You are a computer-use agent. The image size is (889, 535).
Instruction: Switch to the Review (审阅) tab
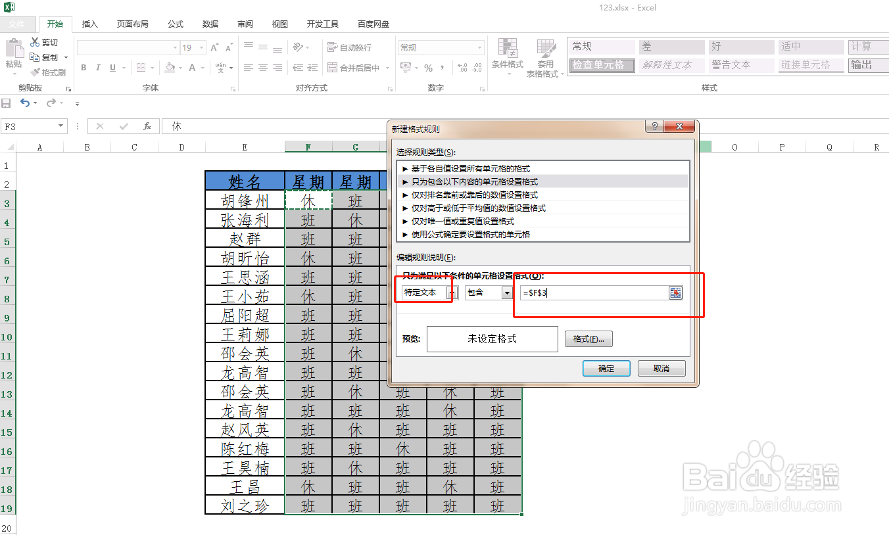coord(245,24)
